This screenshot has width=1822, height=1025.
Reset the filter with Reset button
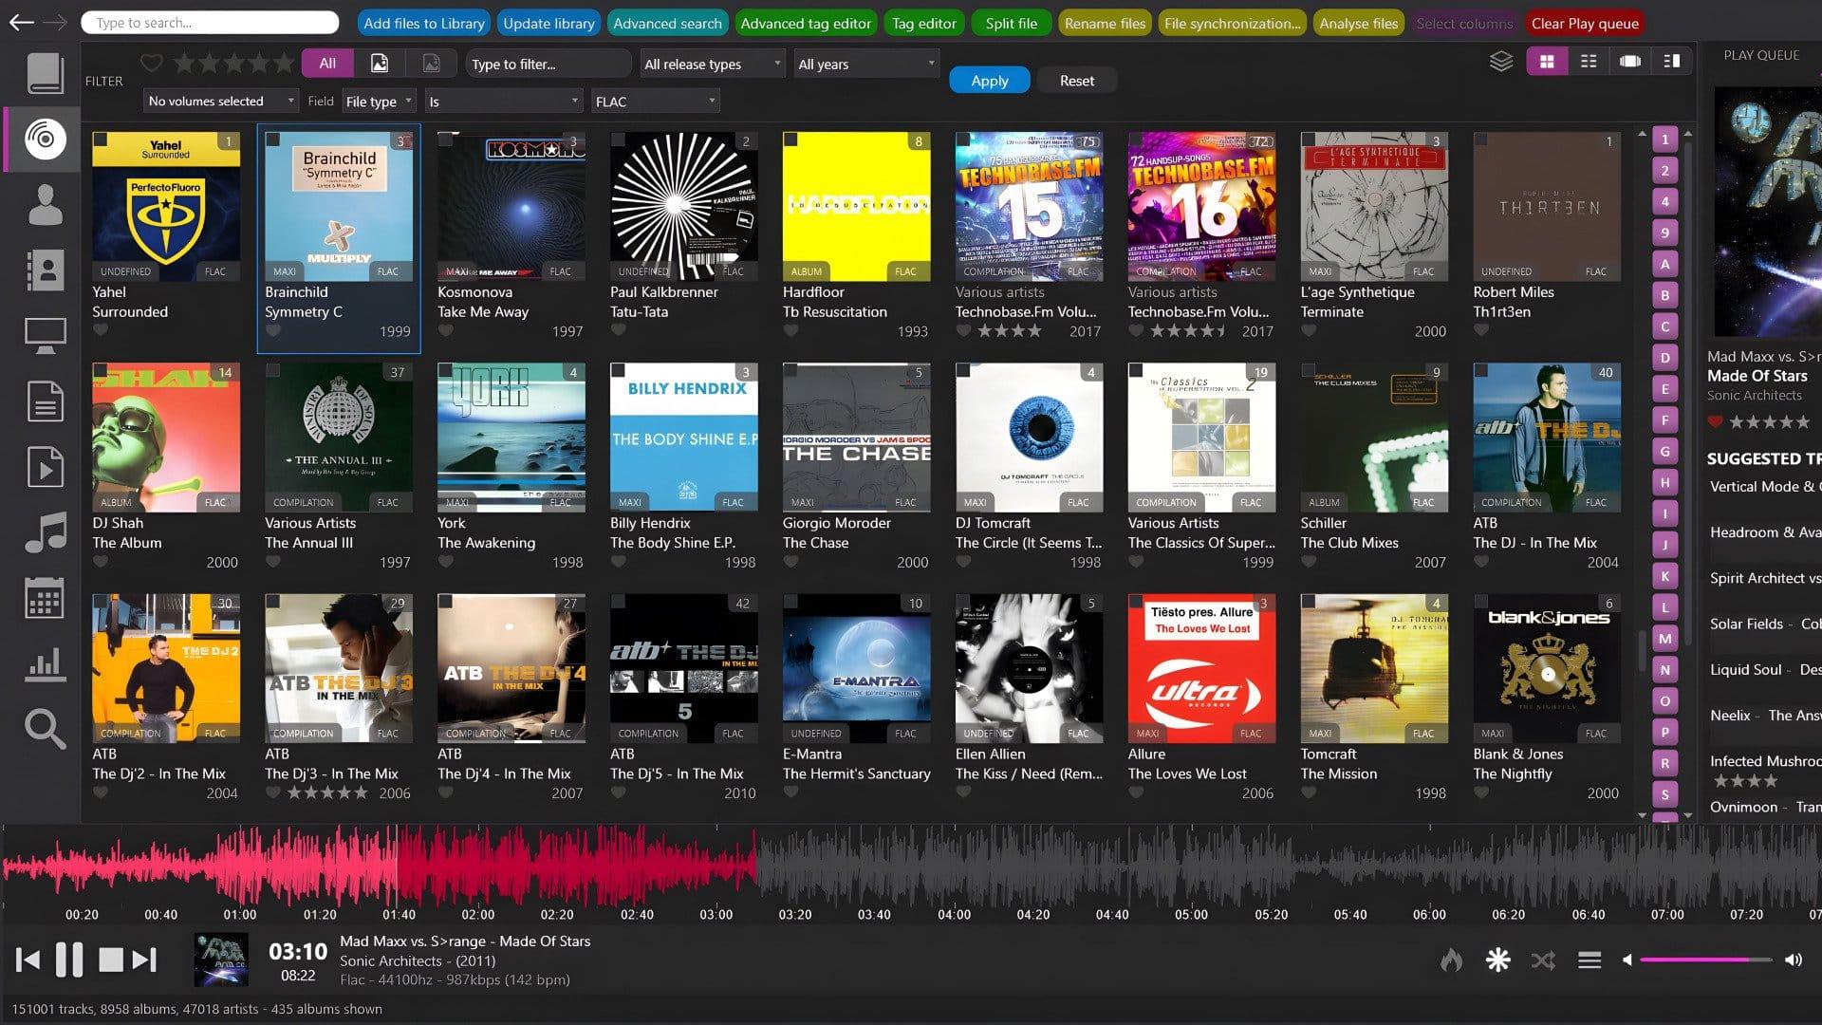point(1077,81)
